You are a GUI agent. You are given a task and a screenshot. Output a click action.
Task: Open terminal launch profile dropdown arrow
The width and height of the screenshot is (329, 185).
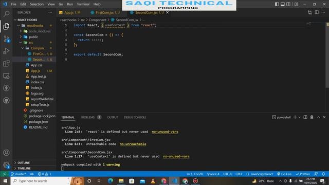299,117
